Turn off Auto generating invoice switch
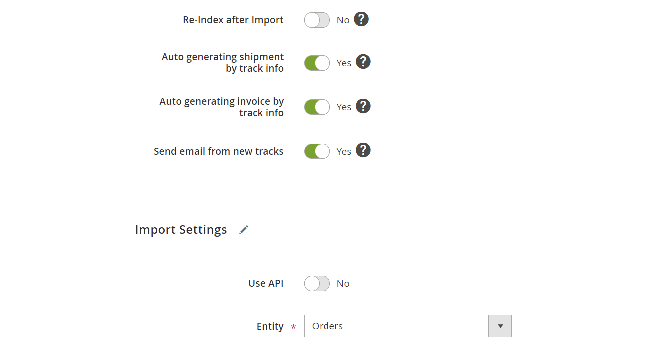This screenshot has width=654, height=349. point(317,107)
